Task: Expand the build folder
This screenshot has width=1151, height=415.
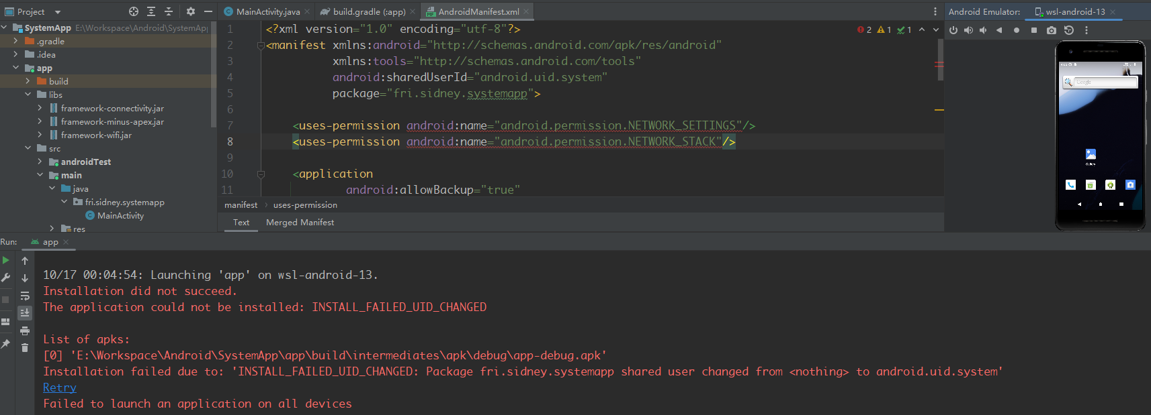Action: click(28, 81)
